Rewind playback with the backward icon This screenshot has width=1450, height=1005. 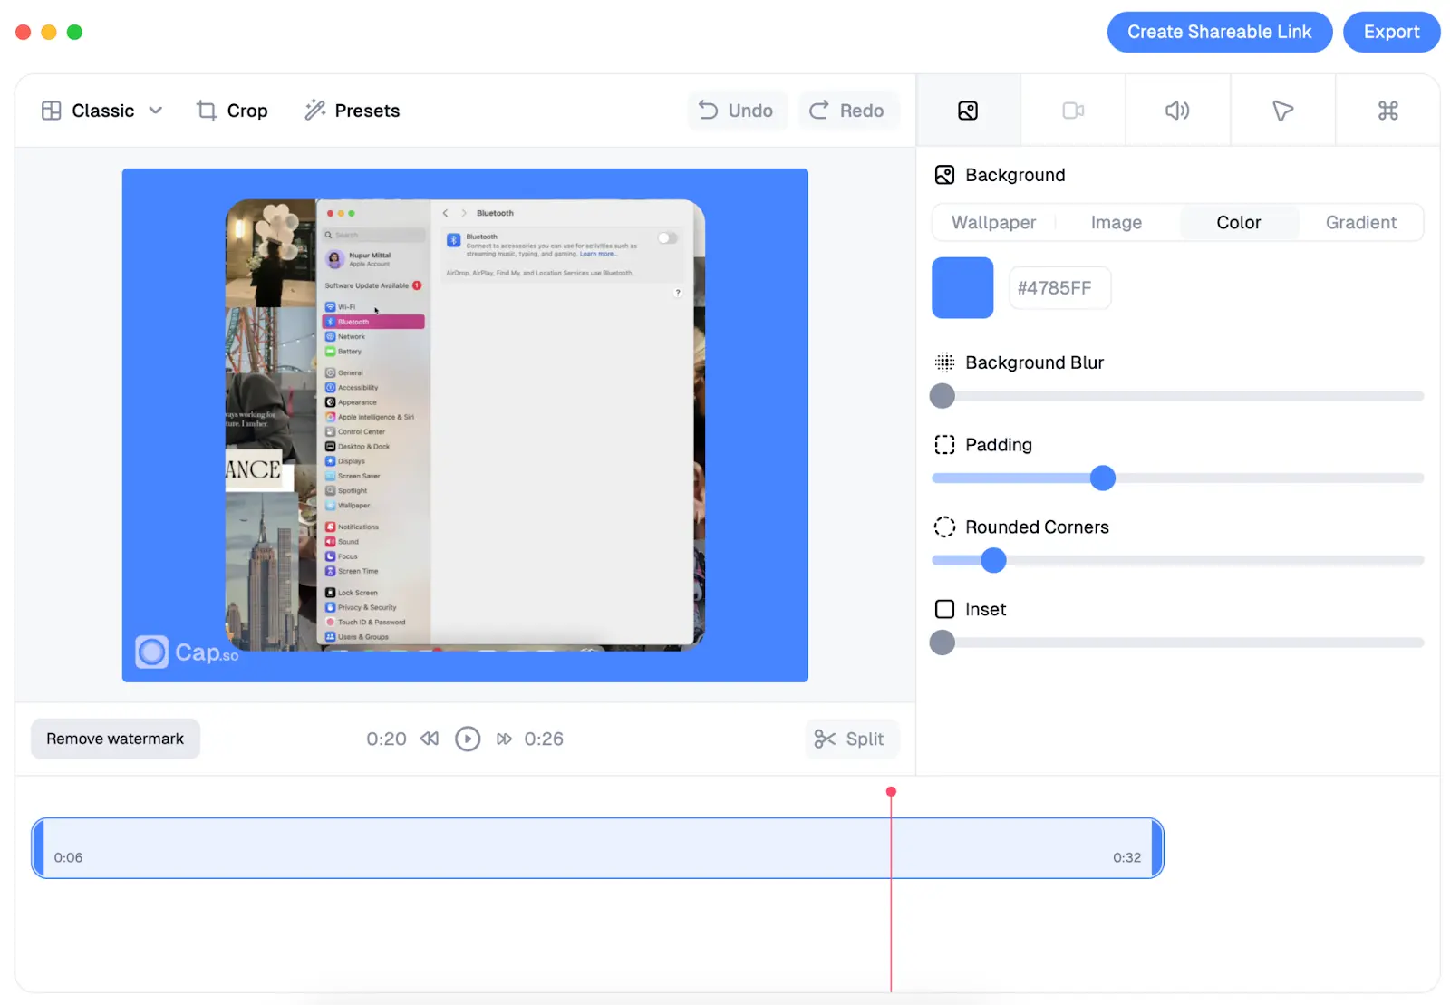430,739
